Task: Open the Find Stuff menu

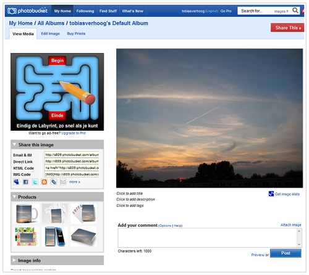Action: tap(108, 11)
